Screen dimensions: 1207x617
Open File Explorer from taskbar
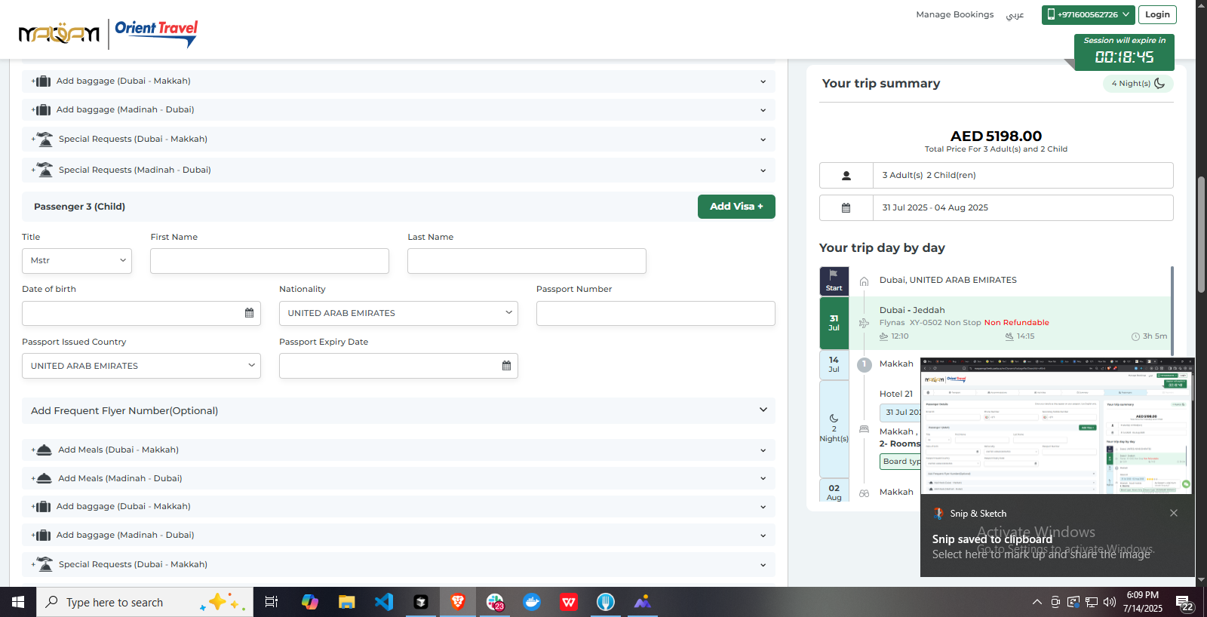(x=347, y=602)
